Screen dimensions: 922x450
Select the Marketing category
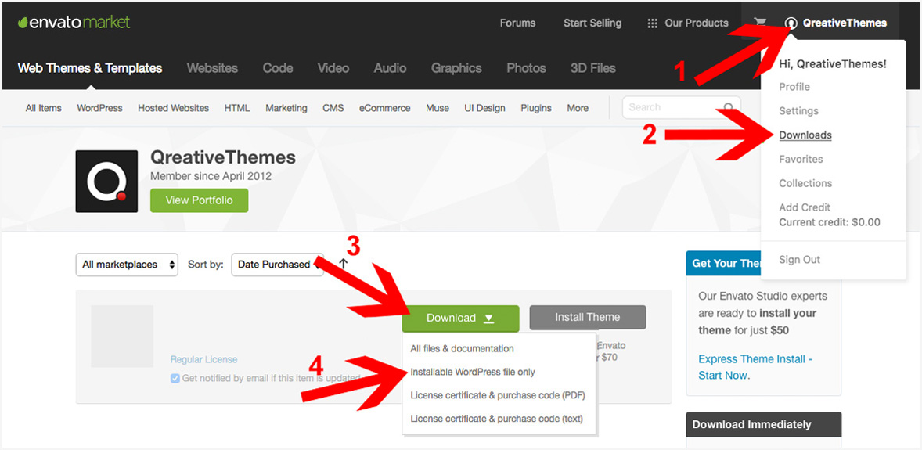tap(286, 108)
